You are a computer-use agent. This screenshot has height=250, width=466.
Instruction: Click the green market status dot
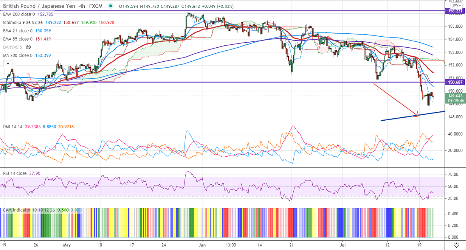pos(111,6)
